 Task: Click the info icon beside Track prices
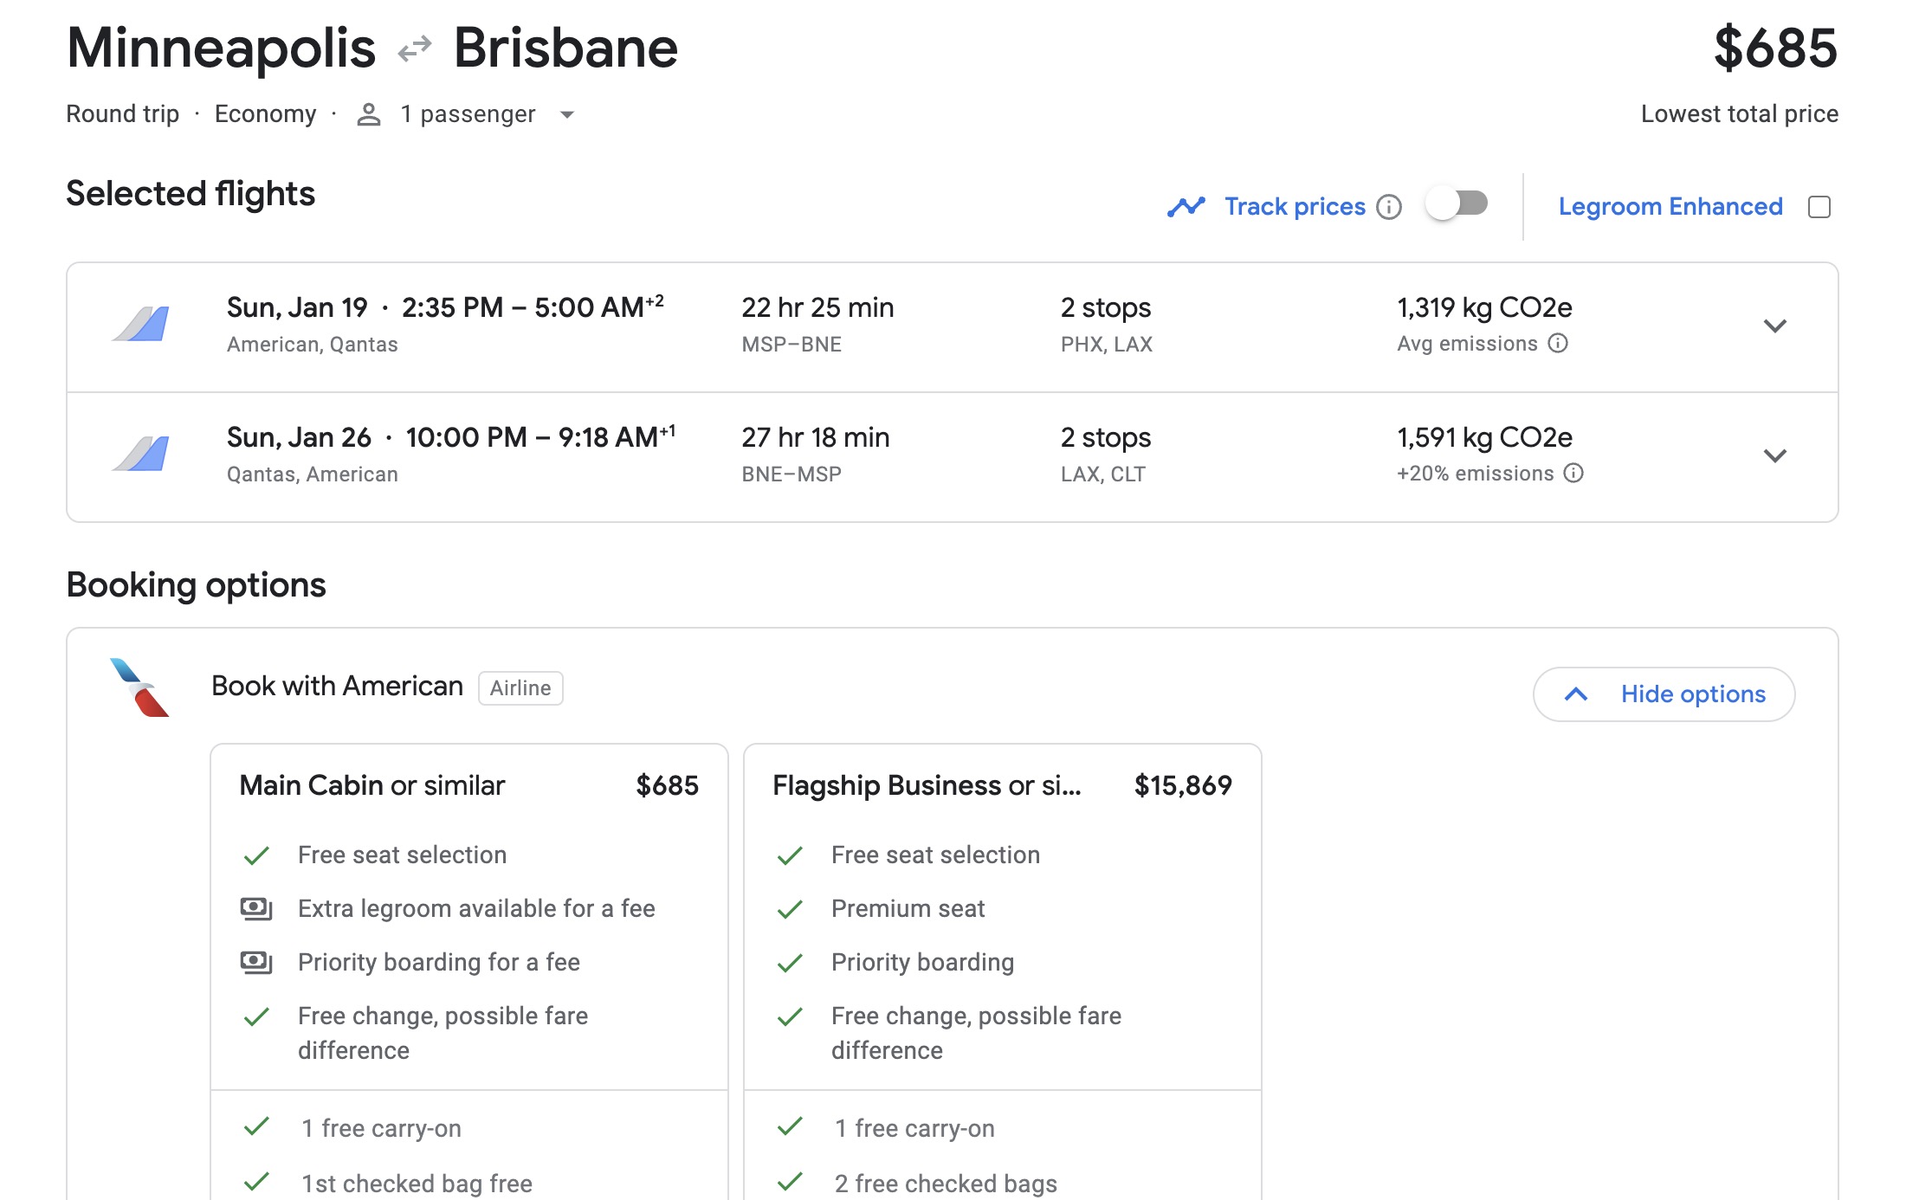(x=1390, y=206)
